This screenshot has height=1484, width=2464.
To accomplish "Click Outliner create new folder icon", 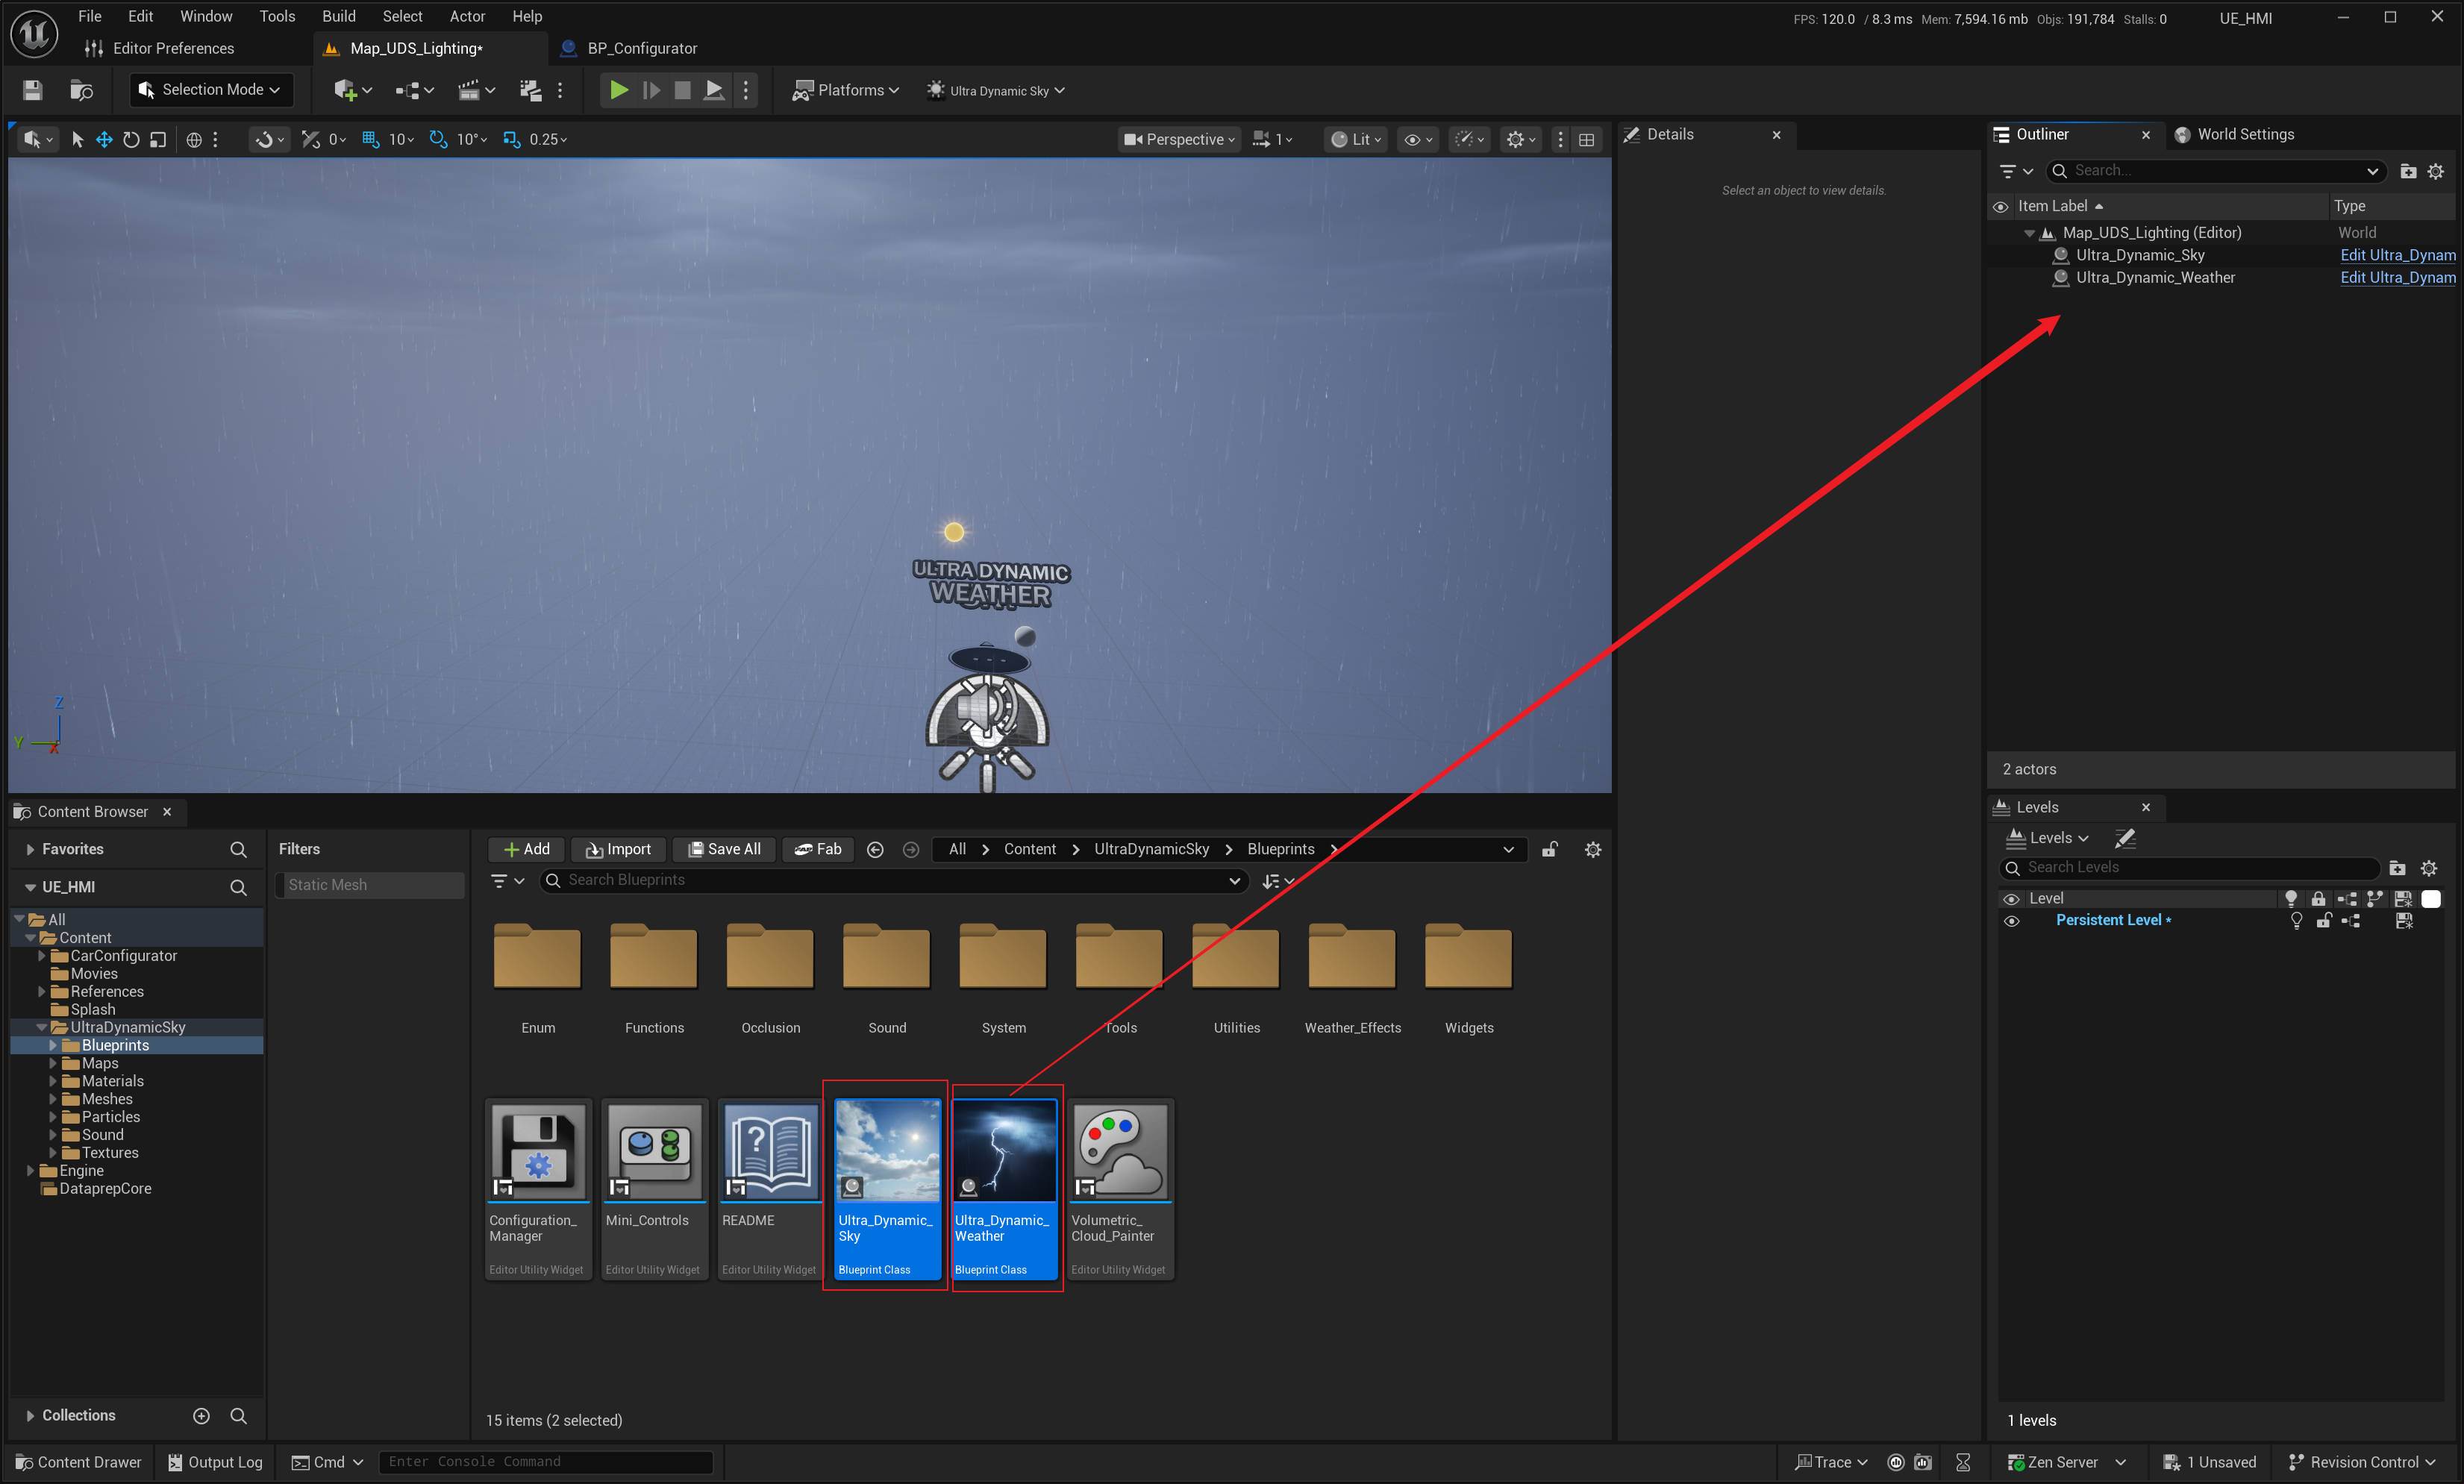I will point(2408,171).
